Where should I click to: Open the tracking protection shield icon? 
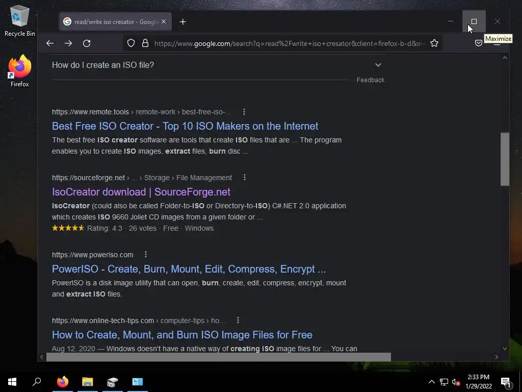[131, 43]
